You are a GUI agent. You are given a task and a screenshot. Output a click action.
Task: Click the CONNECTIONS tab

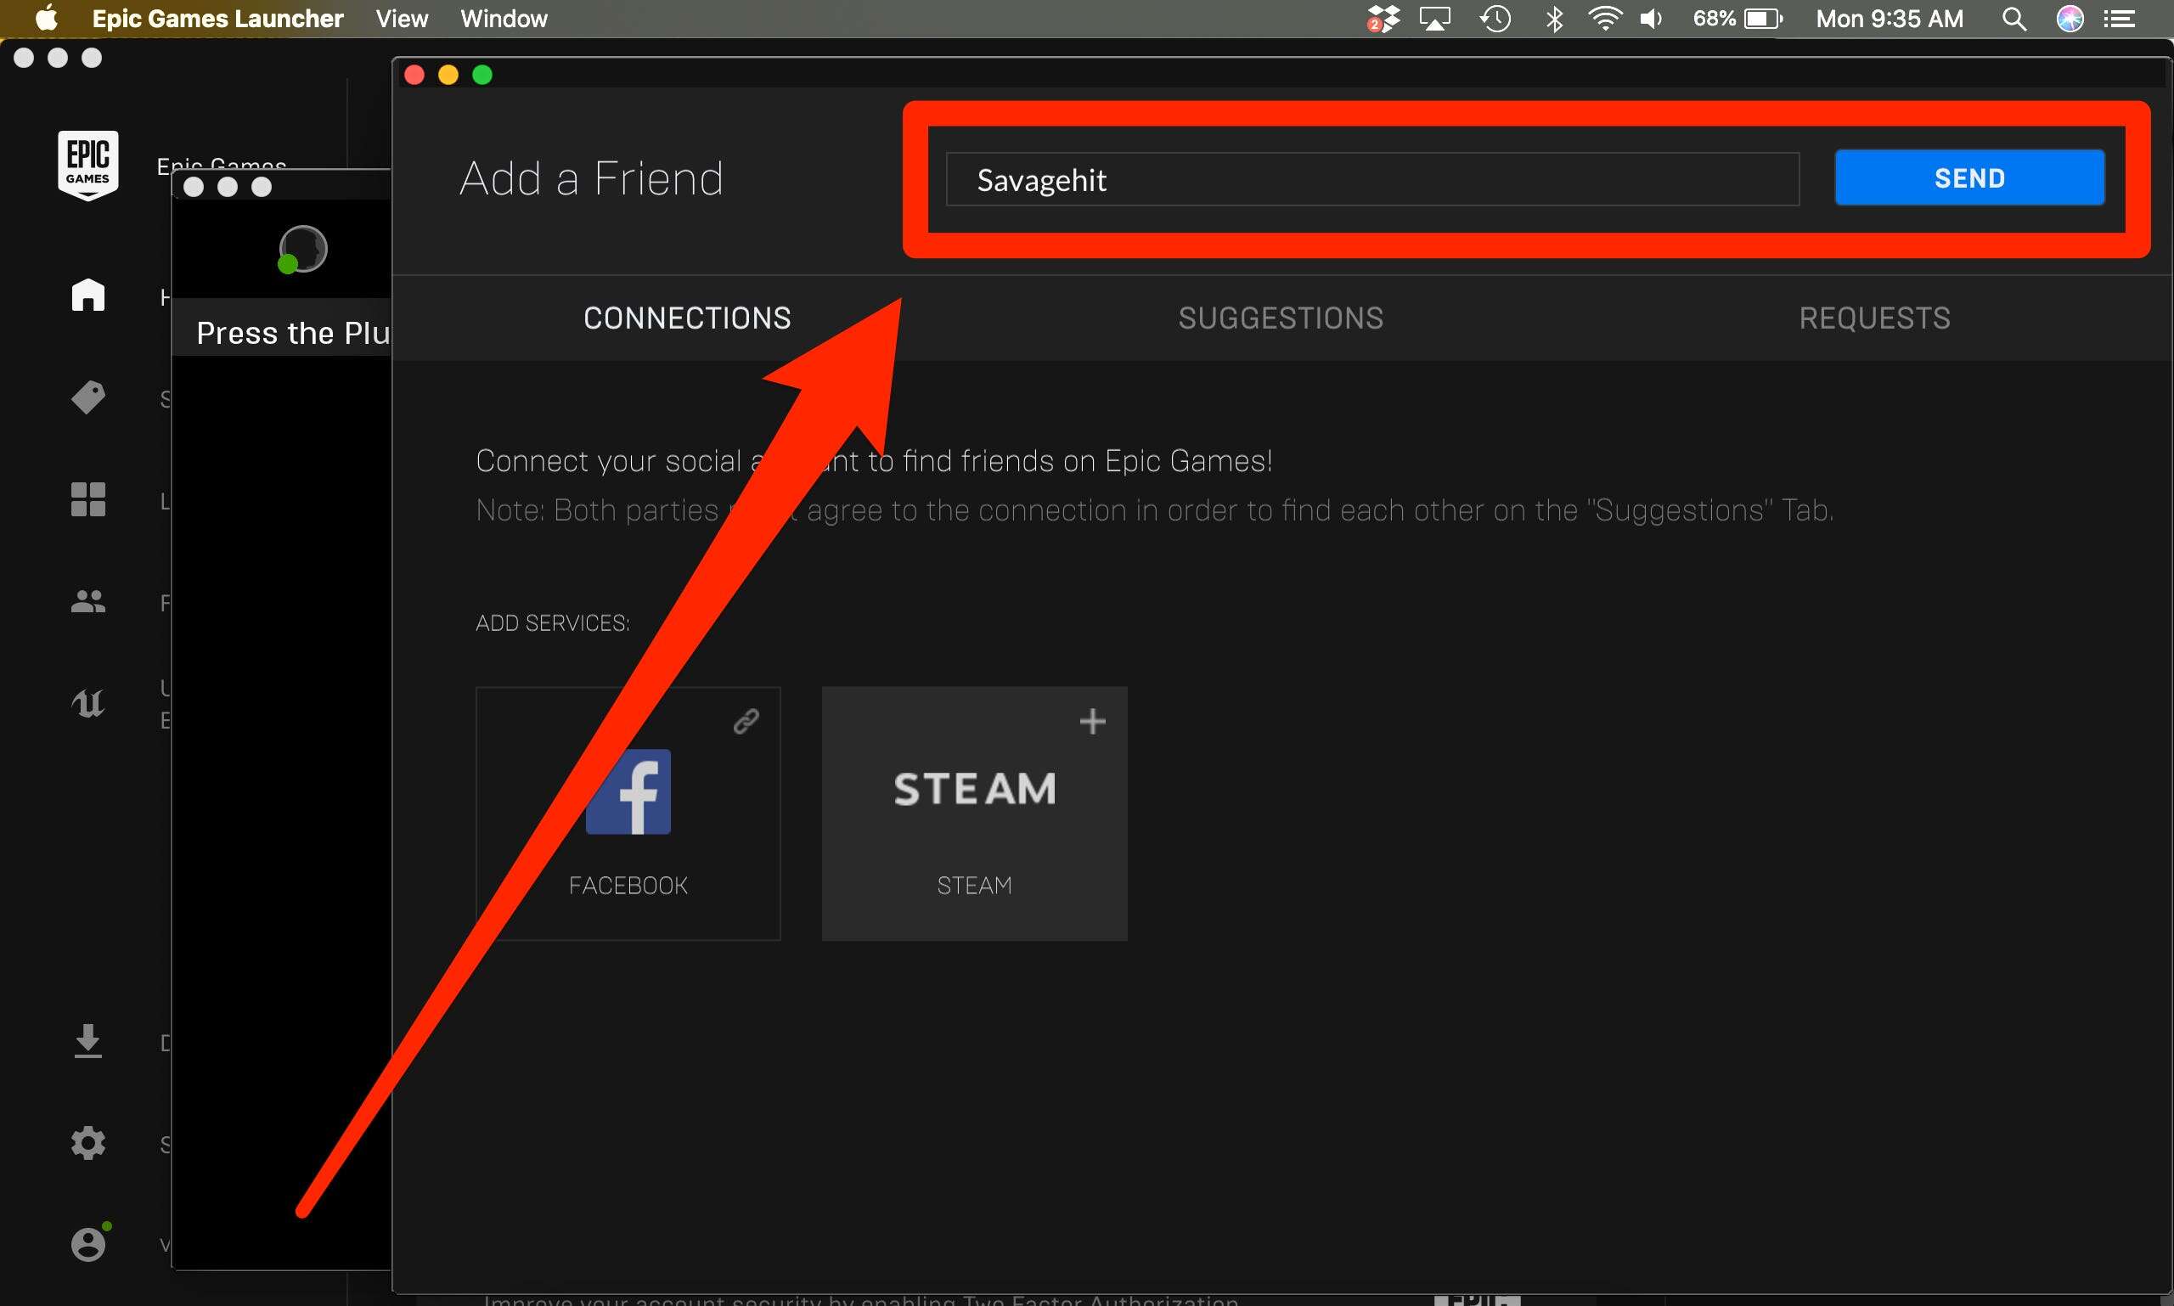pos(686,318)
